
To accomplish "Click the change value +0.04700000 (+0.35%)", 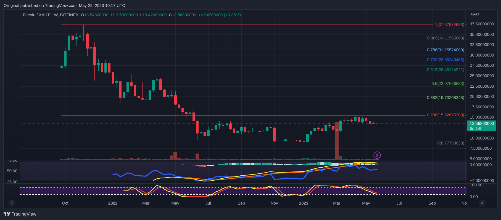I will [220, 15].
